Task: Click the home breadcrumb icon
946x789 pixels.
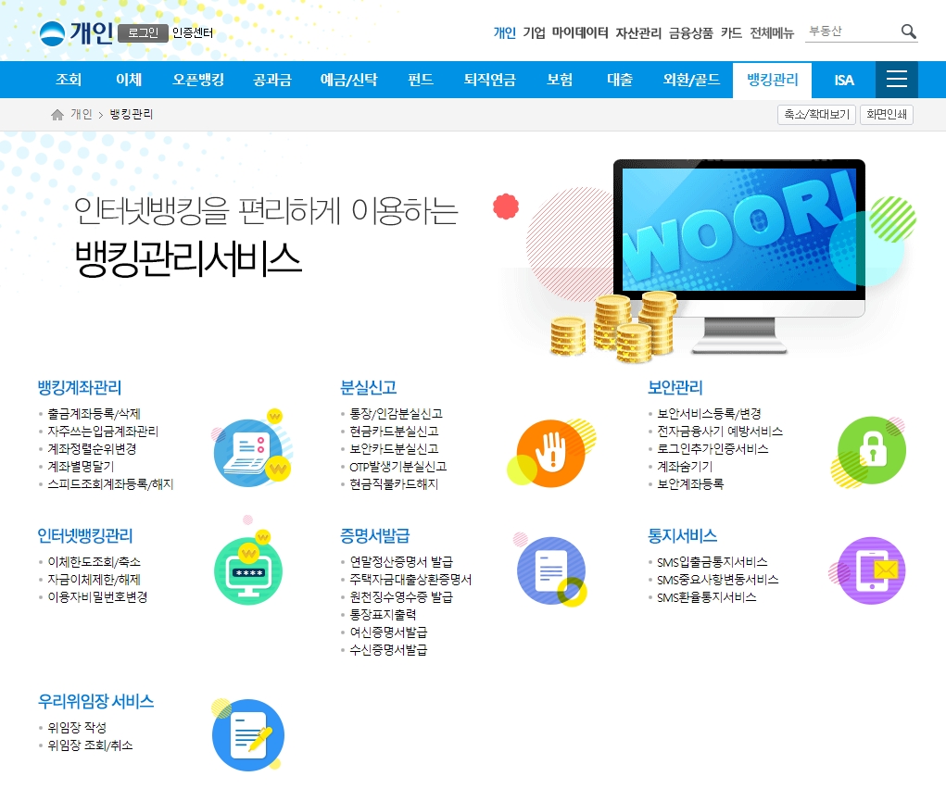Action: click(x=57, y=115)
